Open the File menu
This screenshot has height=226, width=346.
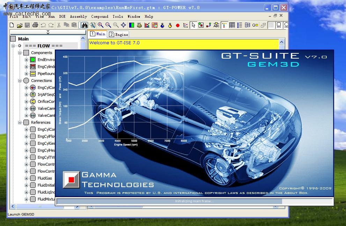click(14, 16)
